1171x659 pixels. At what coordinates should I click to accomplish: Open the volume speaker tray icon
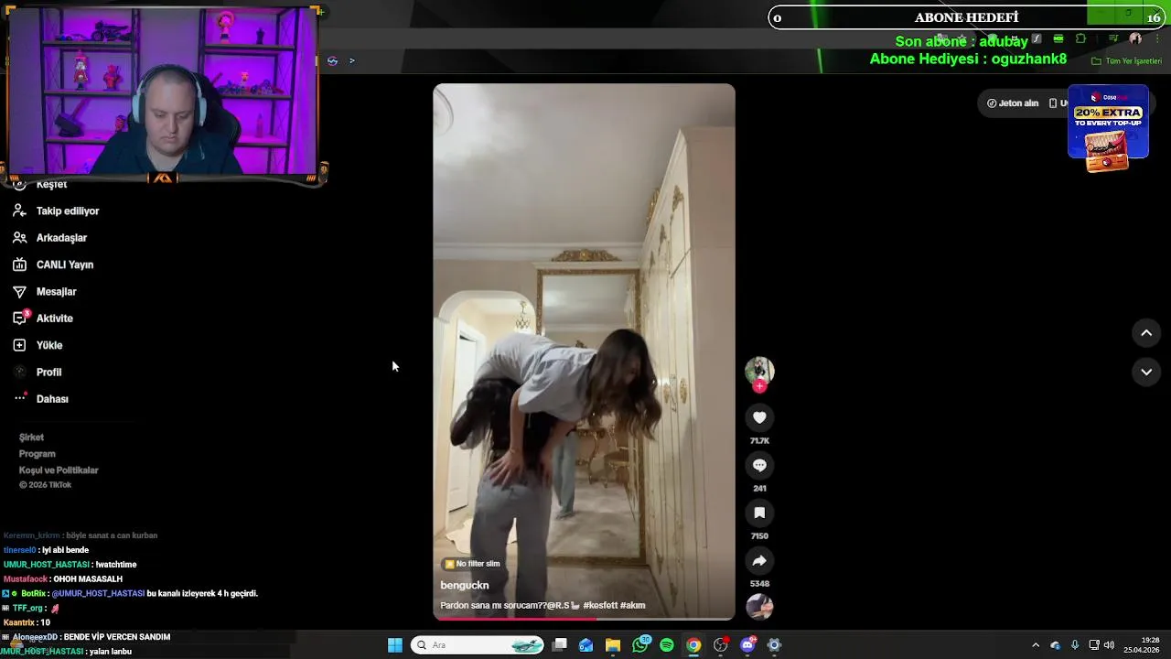[x=1110, y=645]
